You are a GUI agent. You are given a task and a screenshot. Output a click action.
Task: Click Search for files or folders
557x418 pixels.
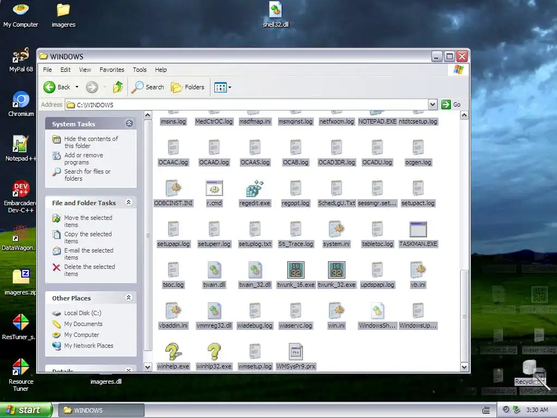87,175
